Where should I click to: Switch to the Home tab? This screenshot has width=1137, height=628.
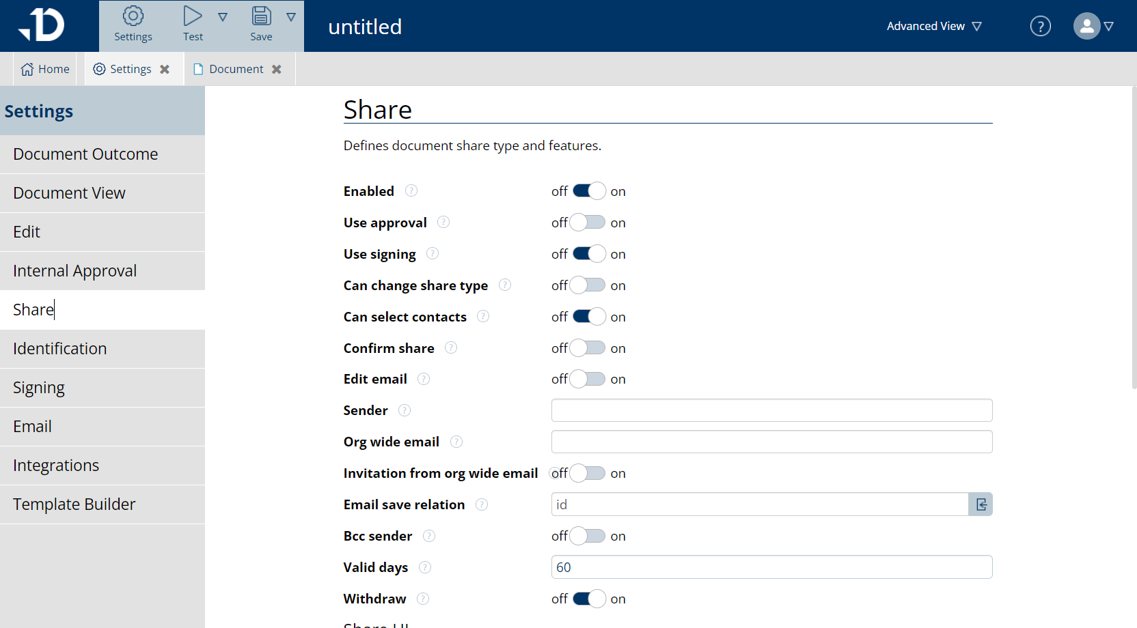click(44, 68)
